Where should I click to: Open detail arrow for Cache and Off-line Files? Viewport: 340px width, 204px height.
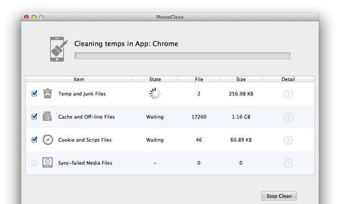pyautogui.click(x=288, y=117)
